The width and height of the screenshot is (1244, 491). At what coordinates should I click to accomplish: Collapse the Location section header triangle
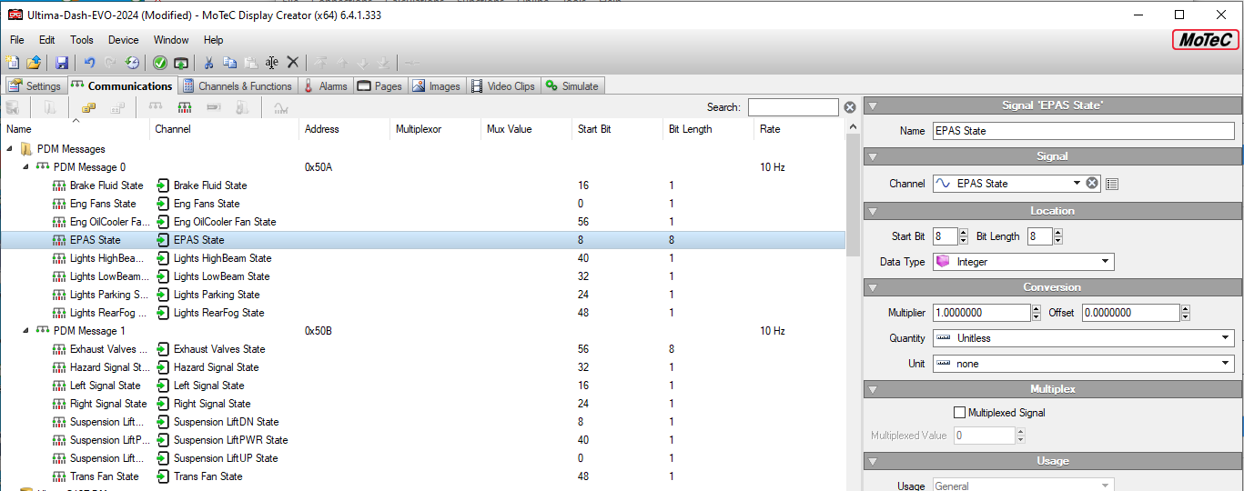point(873,211)
